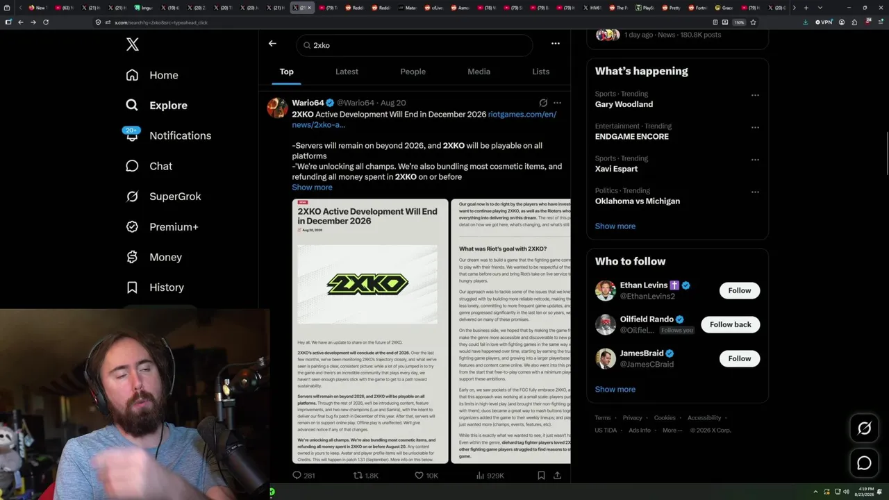Show more accounts in Who to follow
Screen dimensions: 889x500
point(615,390)
